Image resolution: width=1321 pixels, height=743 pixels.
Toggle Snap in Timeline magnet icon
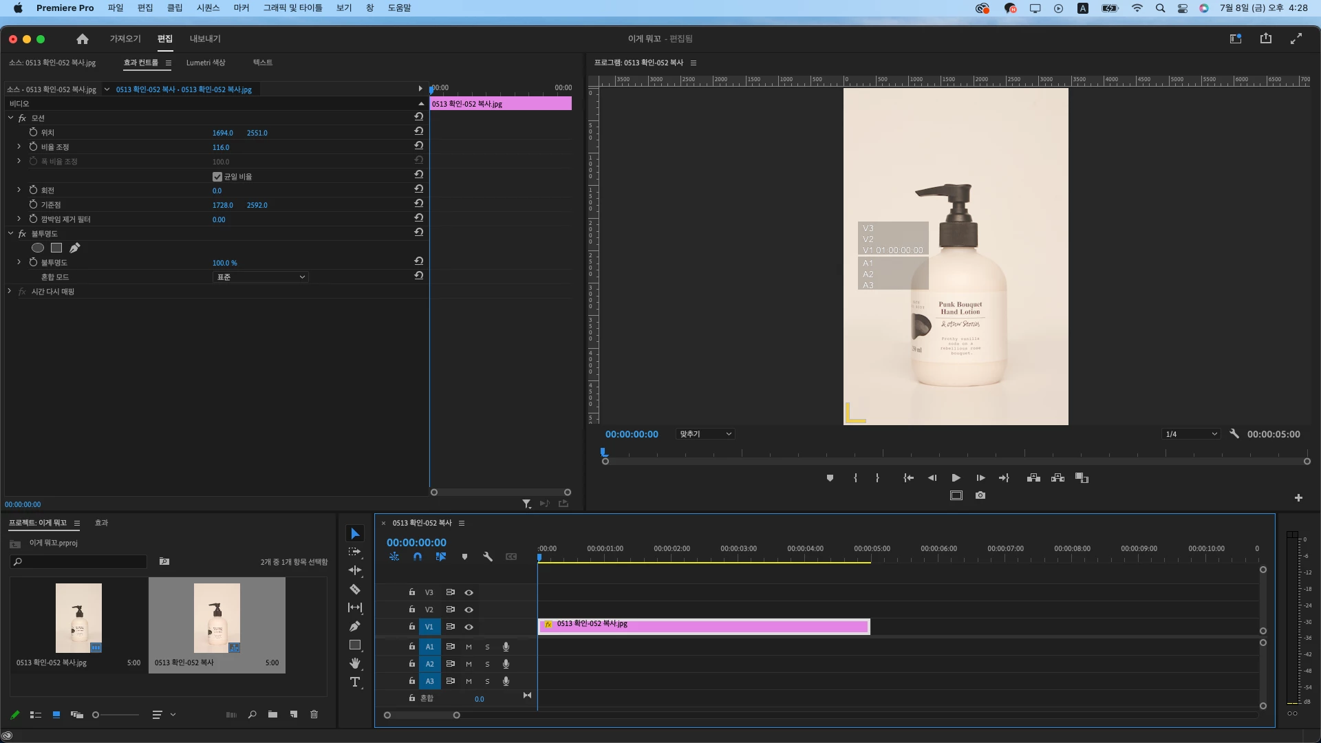click(418, 557)
